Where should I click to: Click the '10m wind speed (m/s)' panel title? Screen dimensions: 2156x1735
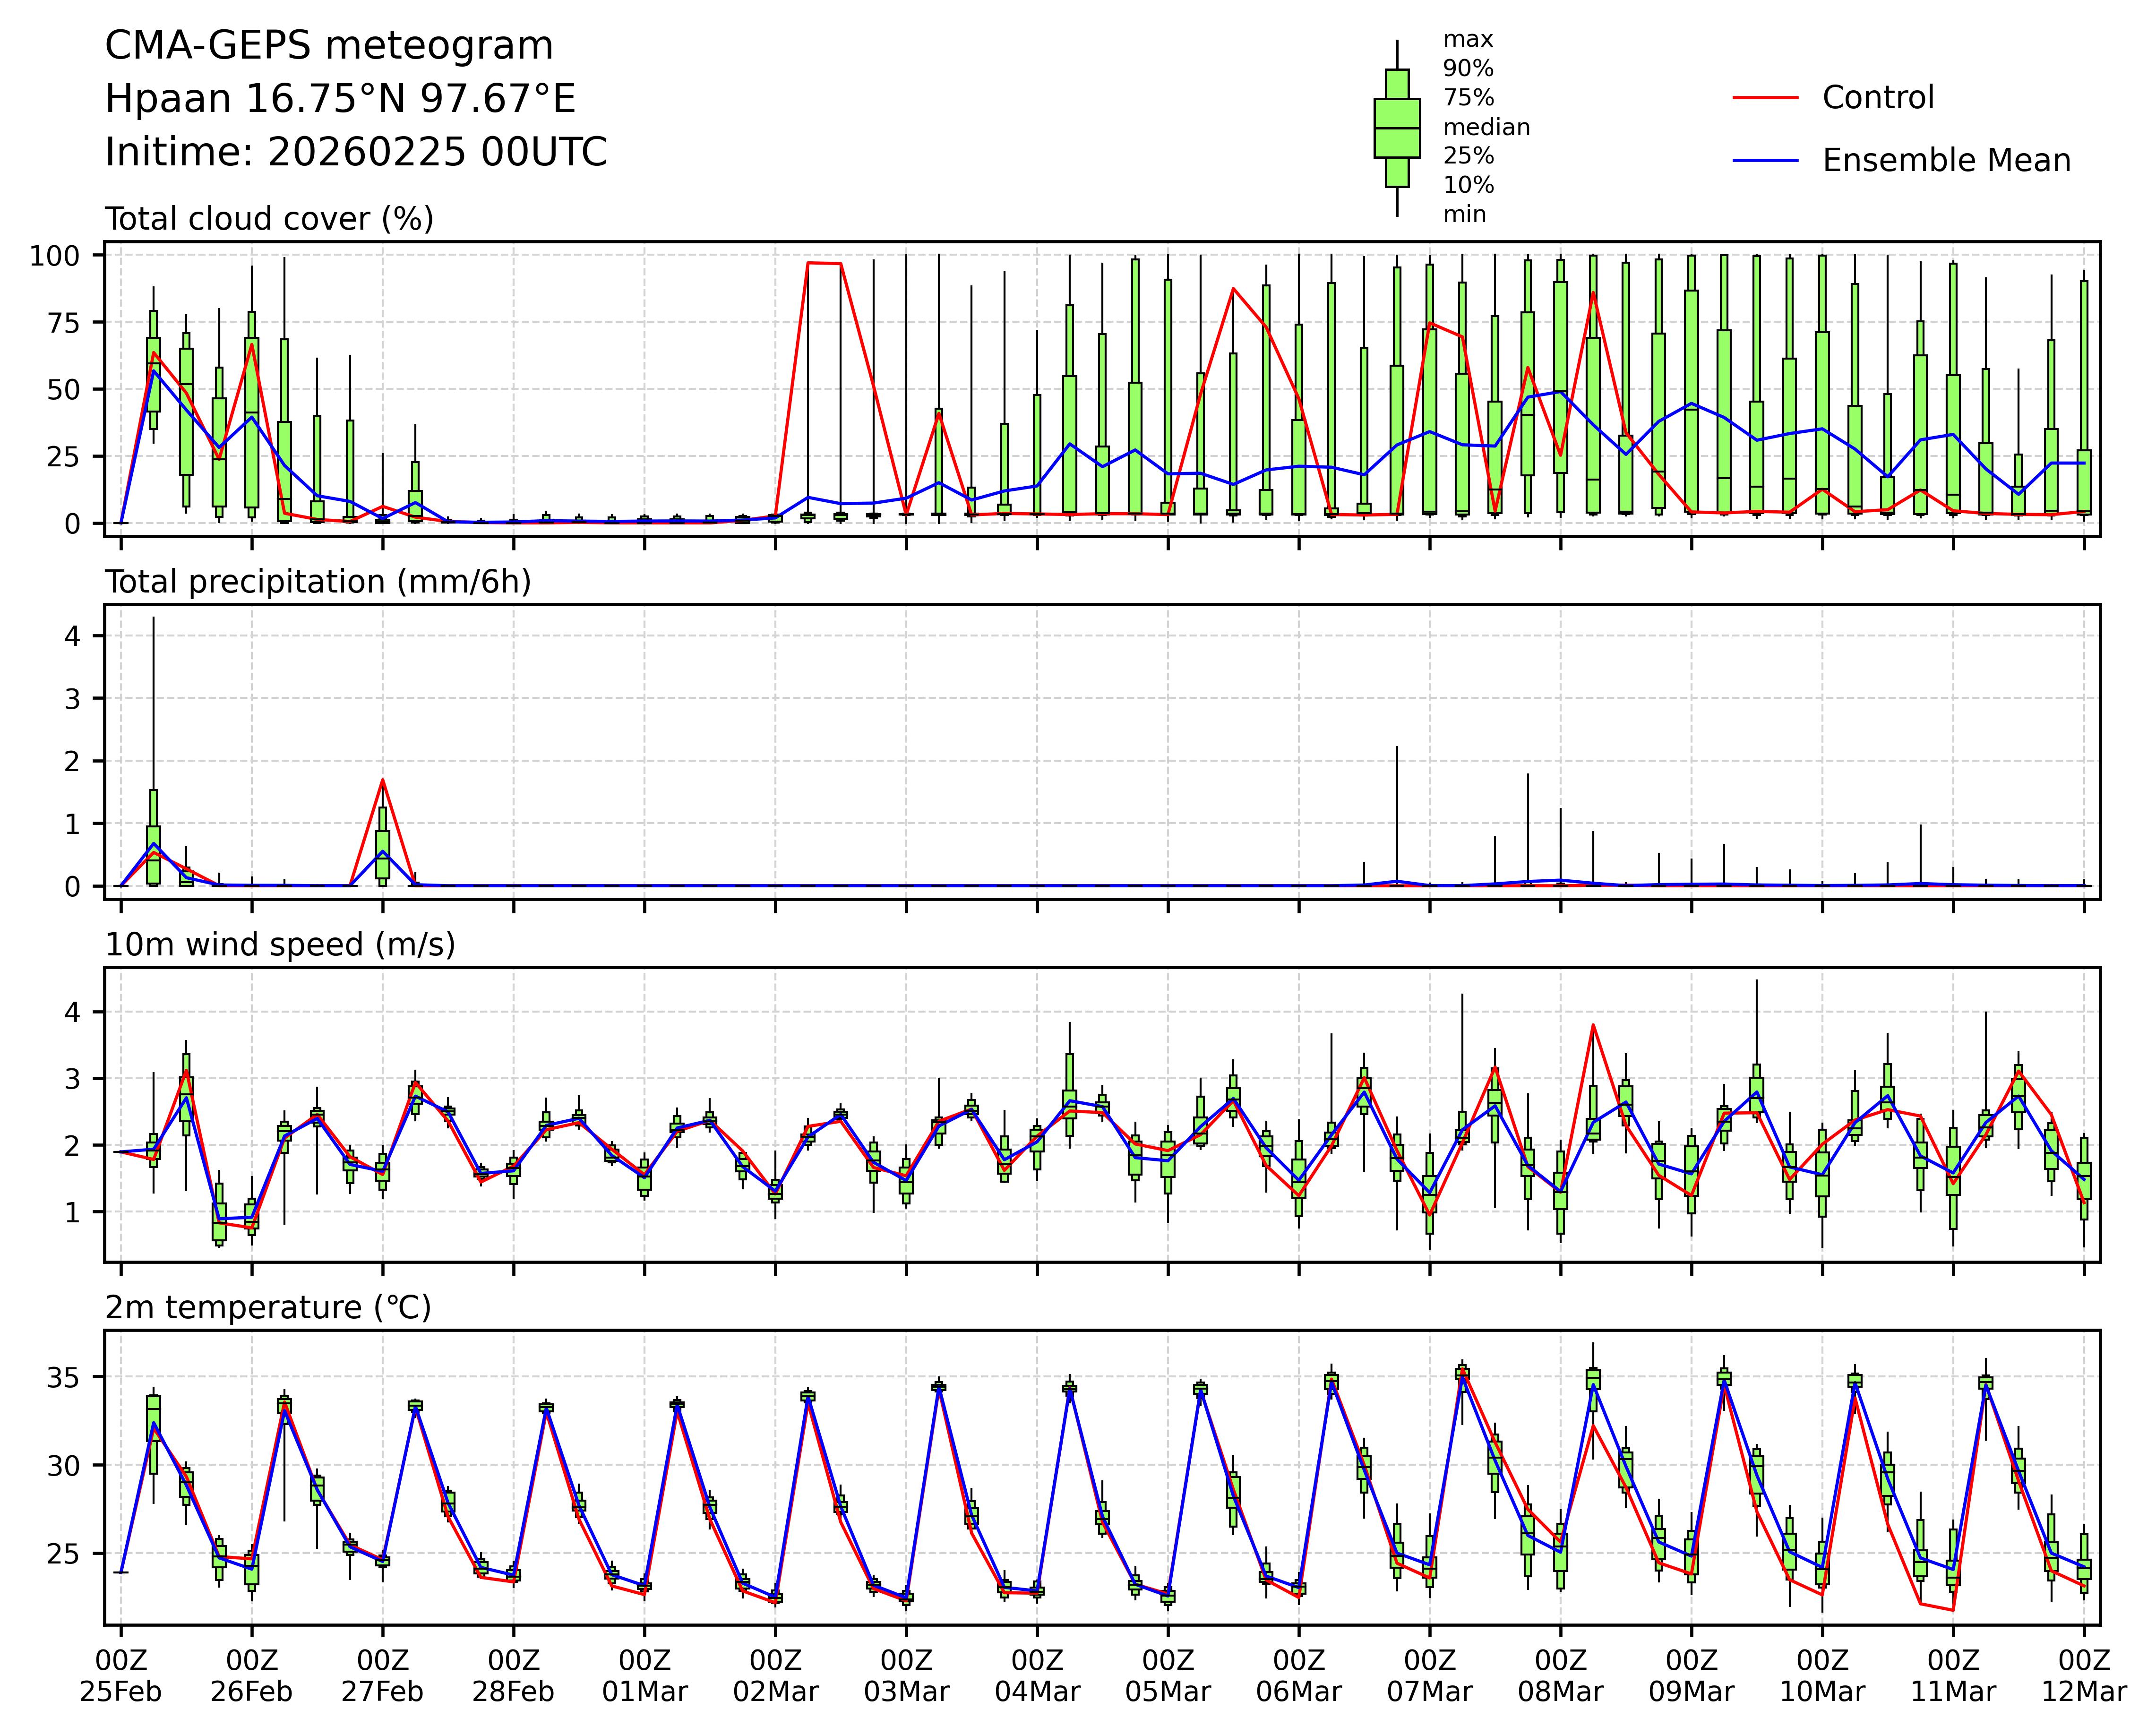pyautogui.click(x=280, y=944)
